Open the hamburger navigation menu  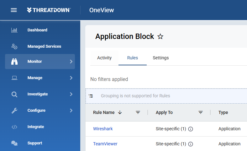[x=14, y=10]
